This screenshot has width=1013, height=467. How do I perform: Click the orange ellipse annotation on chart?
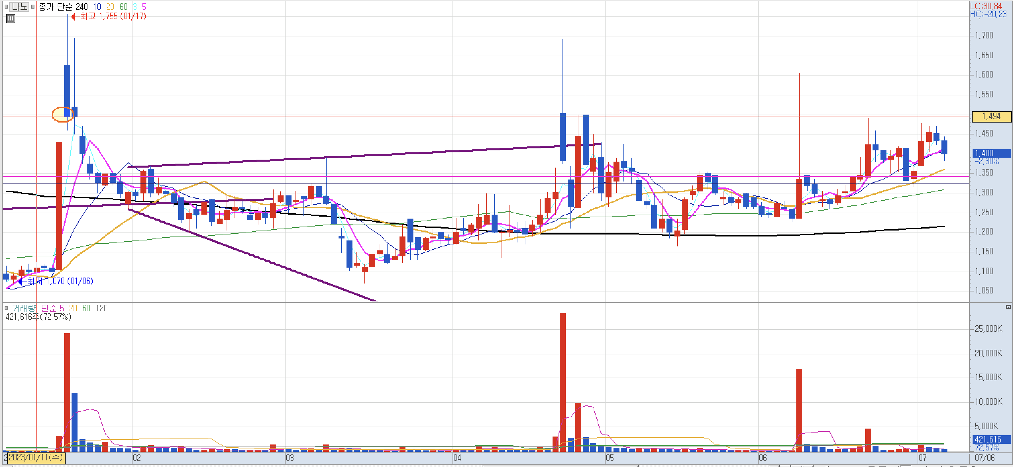(x=62, y=114)
